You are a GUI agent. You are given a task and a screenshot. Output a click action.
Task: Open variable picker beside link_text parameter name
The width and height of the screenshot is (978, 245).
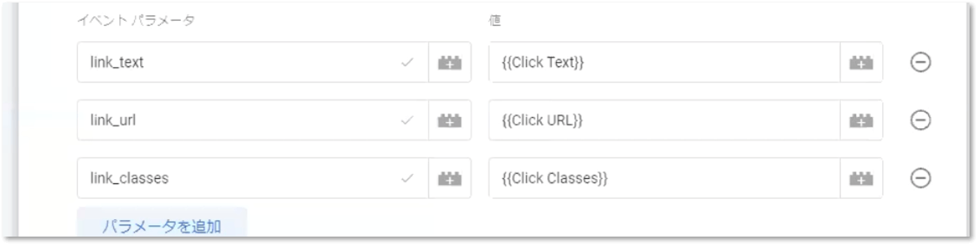(x=450, y=63)
